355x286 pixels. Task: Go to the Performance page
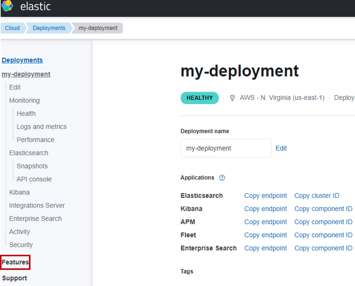click(35, 140)
